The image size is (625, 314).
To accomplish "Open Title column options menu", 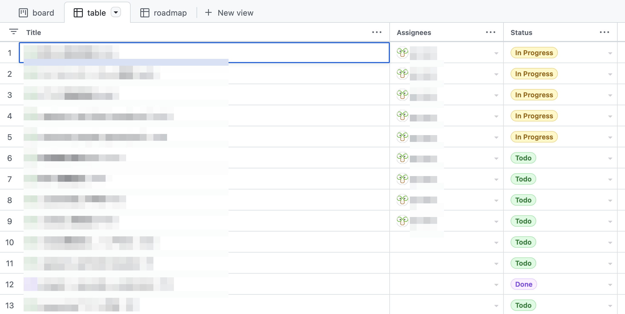I will tap(377, 32).
